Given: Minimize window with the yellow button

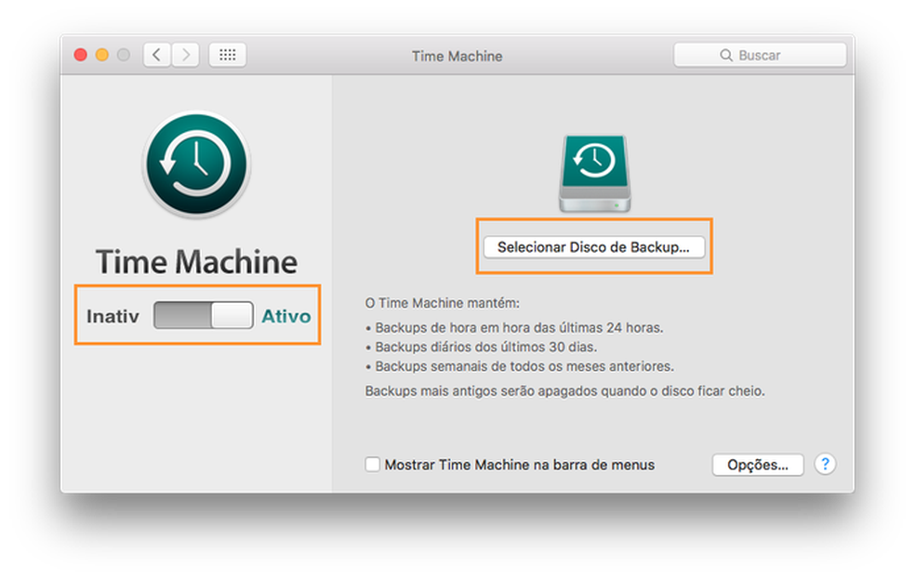Looking at the screenshot, I should [x=102, y=55].
